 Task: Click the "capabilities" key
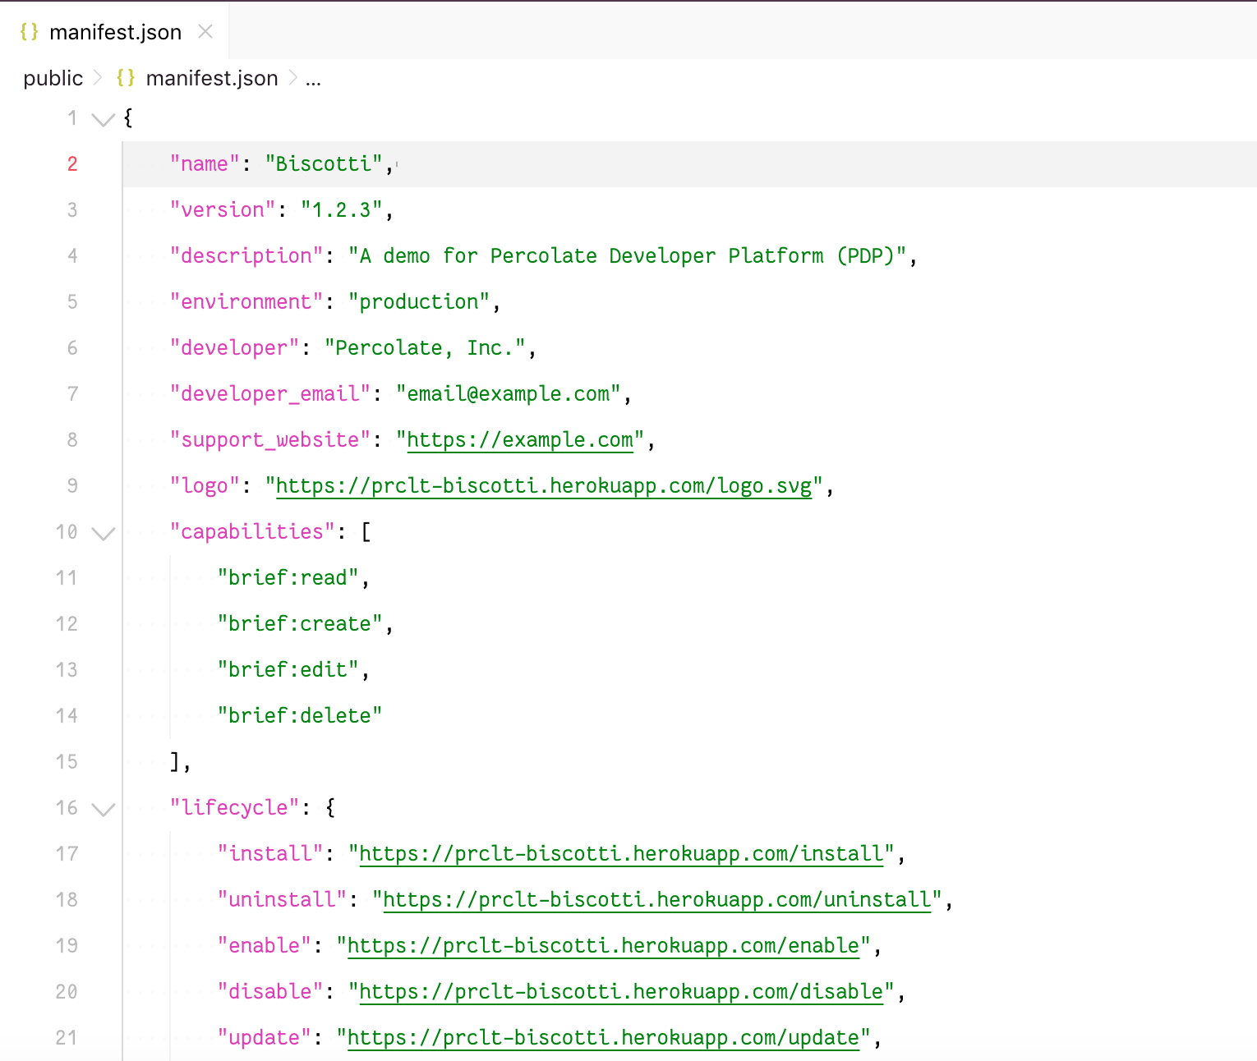click(x=252, y=532)
